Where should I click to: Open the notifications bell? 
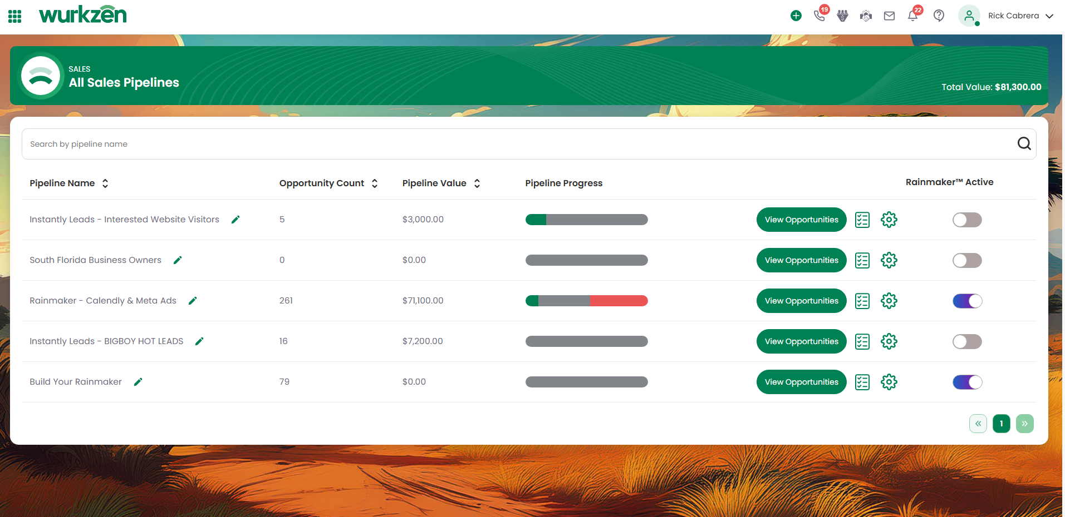tap(912, 16)
